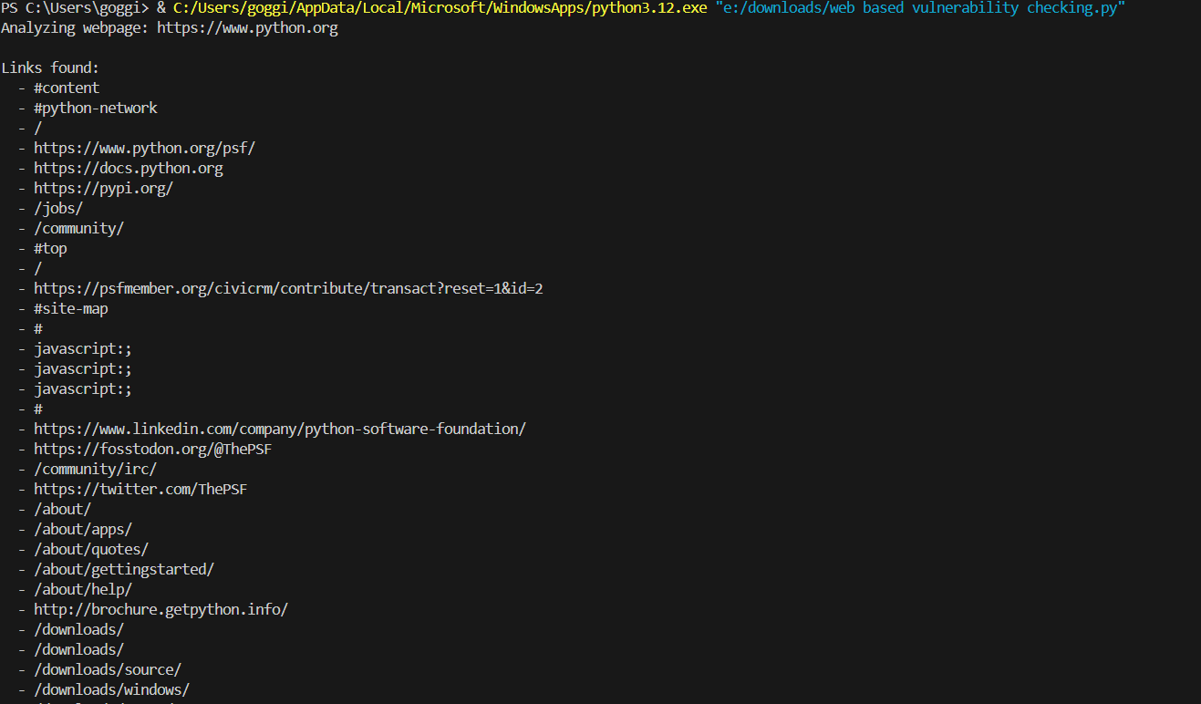Click the https://docs.python.org link
Viewport: 1201px width, 704px height.
point(129,168)
